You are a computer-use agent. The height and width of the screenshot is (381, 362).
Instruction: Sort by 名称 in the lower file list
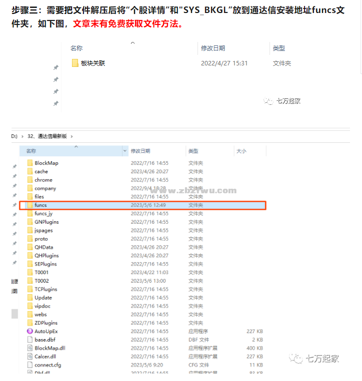31,151
